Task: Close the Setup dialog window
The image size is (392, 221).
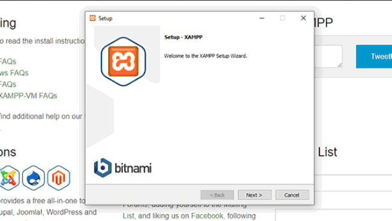Action: point(303,18)
